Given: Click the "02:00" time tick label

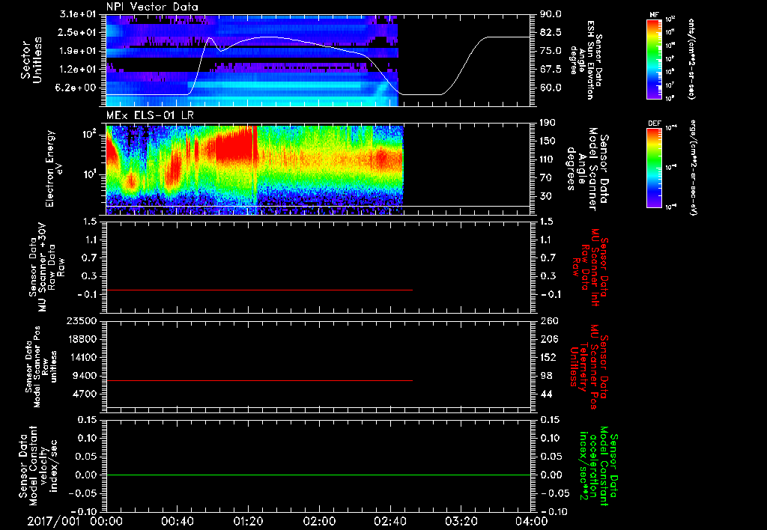Looking at the screenshot, I should (x=319, y=521).
